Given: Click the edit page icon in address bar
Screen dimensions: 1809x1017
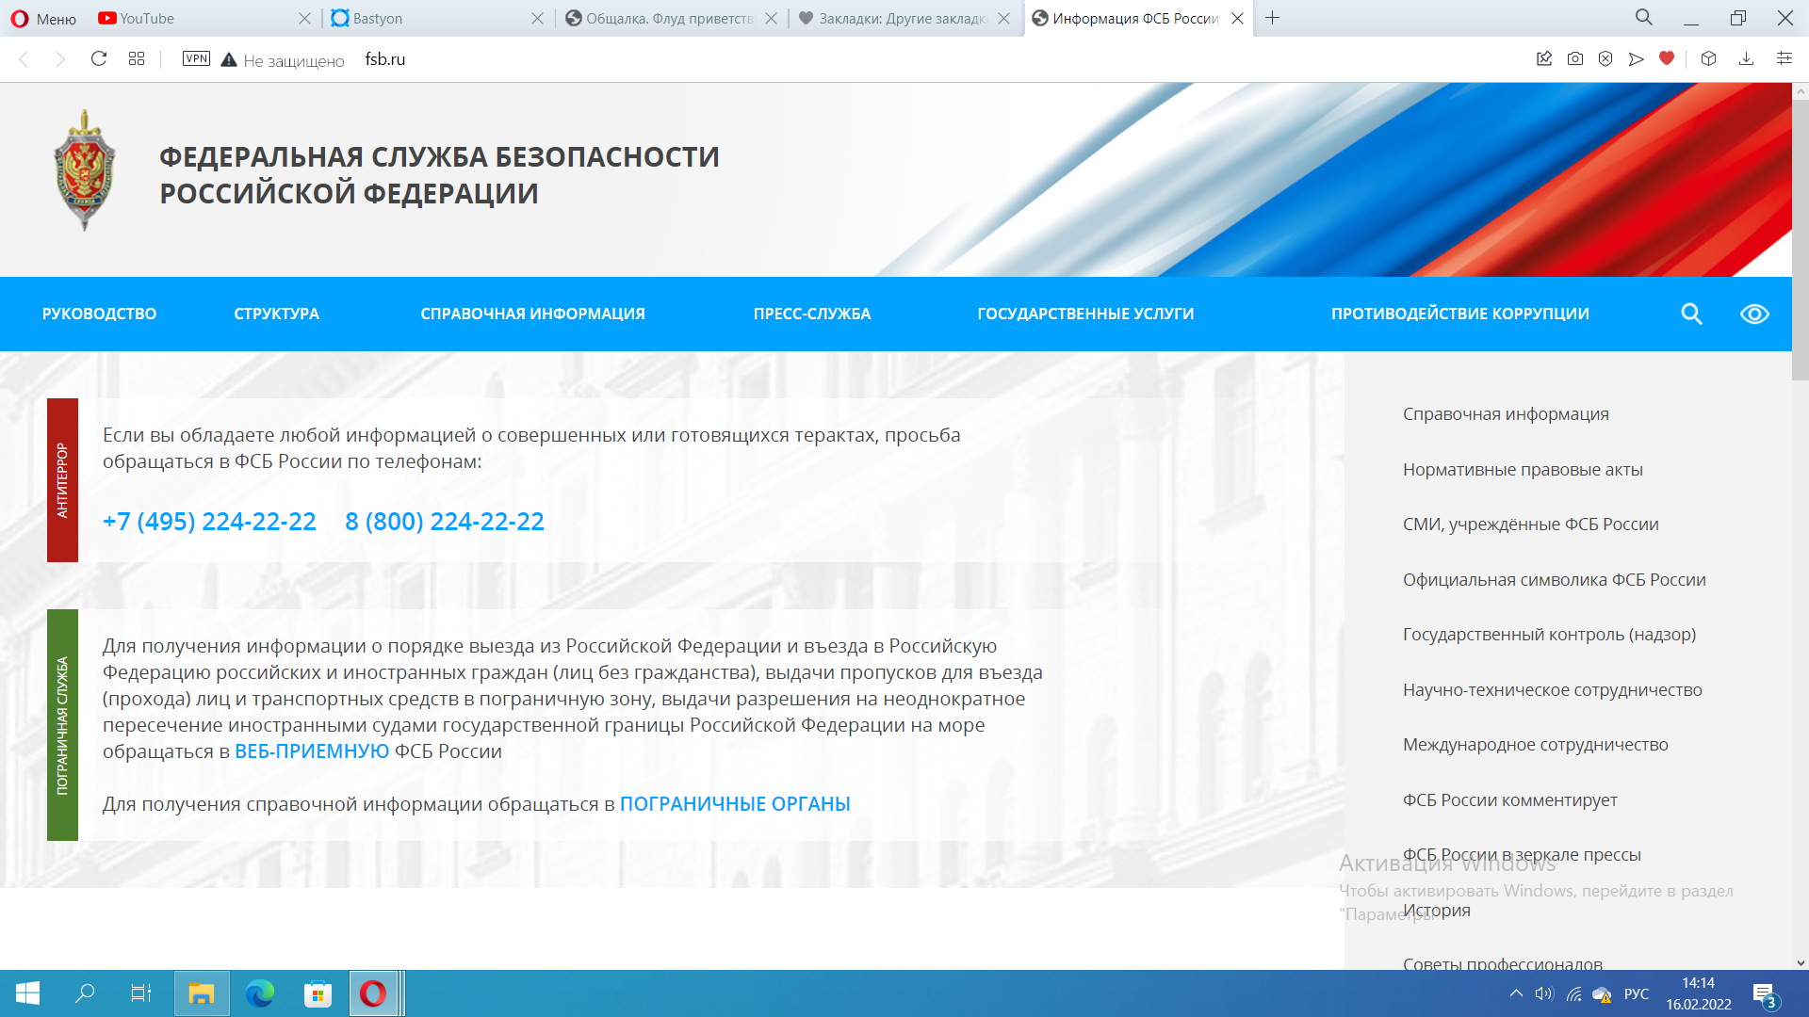Looking at the screenshot, I should (1544, 58).
